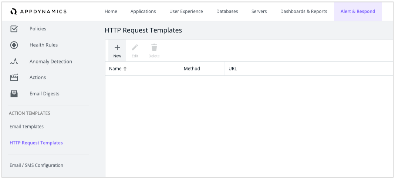Click the Edit pencil icon
Viewport: 395px width, 179px height.
click(135, 47)
